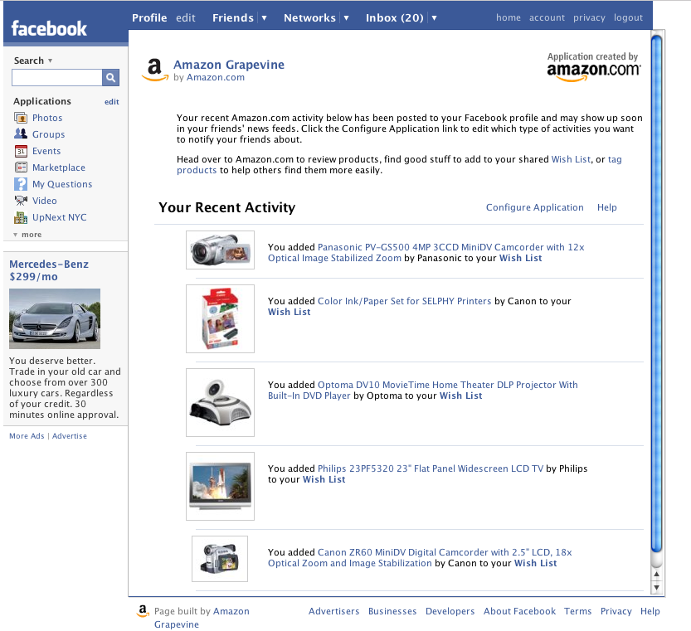The image size is (691, 631).
Task: Open About Facebook footer link
Action: click(x=519, y=611)
